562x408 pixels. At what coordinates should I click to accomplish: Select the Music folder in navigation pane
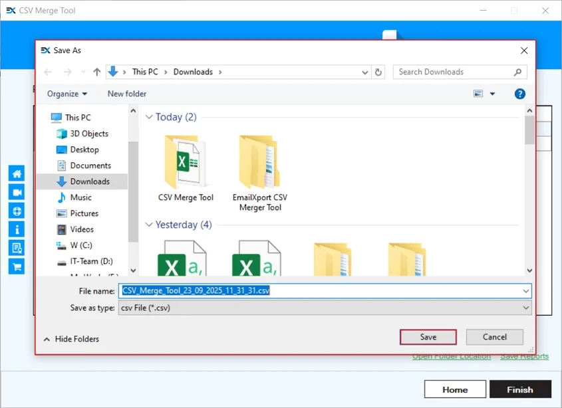[x=81, y=197]
